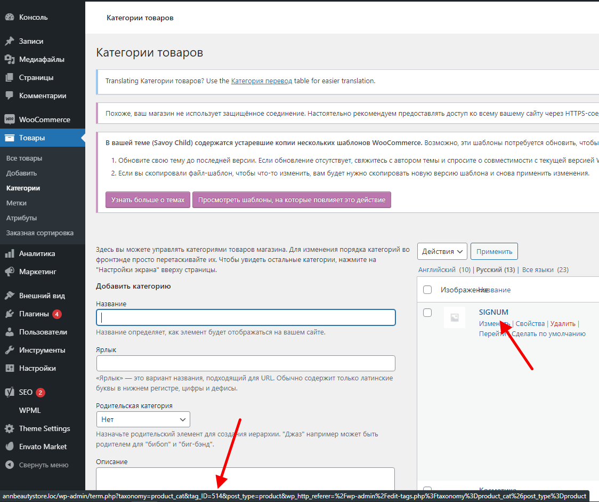Open Метки submenu item
Image resolution: width=599 pixels, height=502 pixels.
pos(17,203)
